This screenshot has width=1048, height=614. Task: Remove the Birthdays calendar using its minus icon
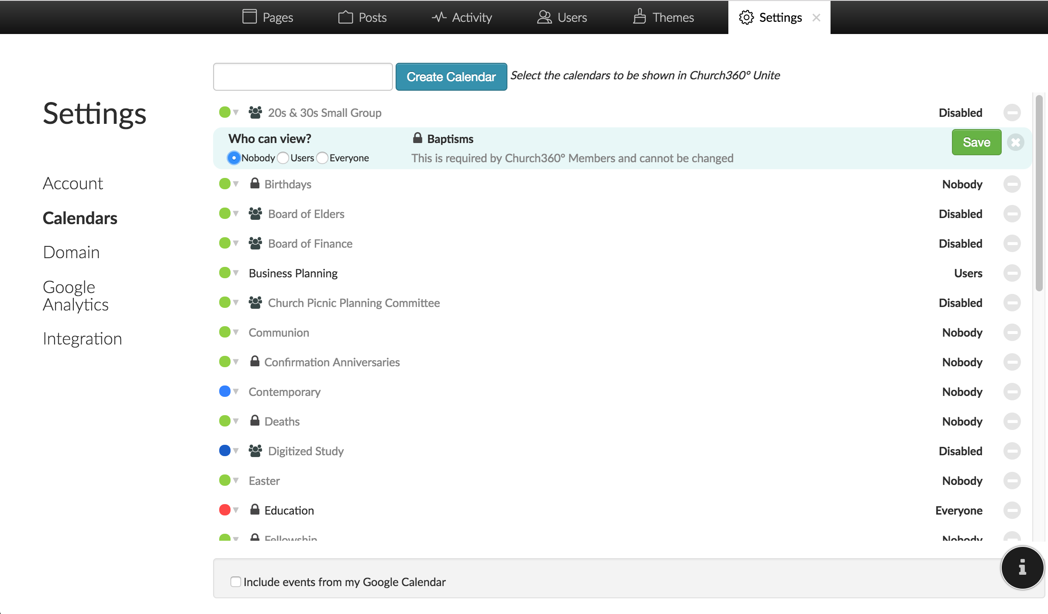pos(1013,184)
